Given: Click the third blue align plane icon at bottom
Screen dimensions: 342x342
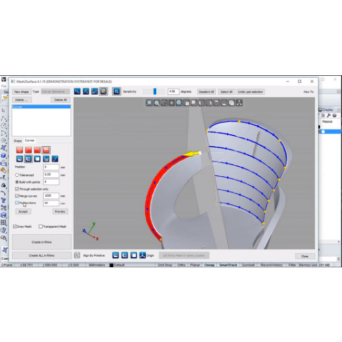Looking at the screenshot, I should (134, 255).
